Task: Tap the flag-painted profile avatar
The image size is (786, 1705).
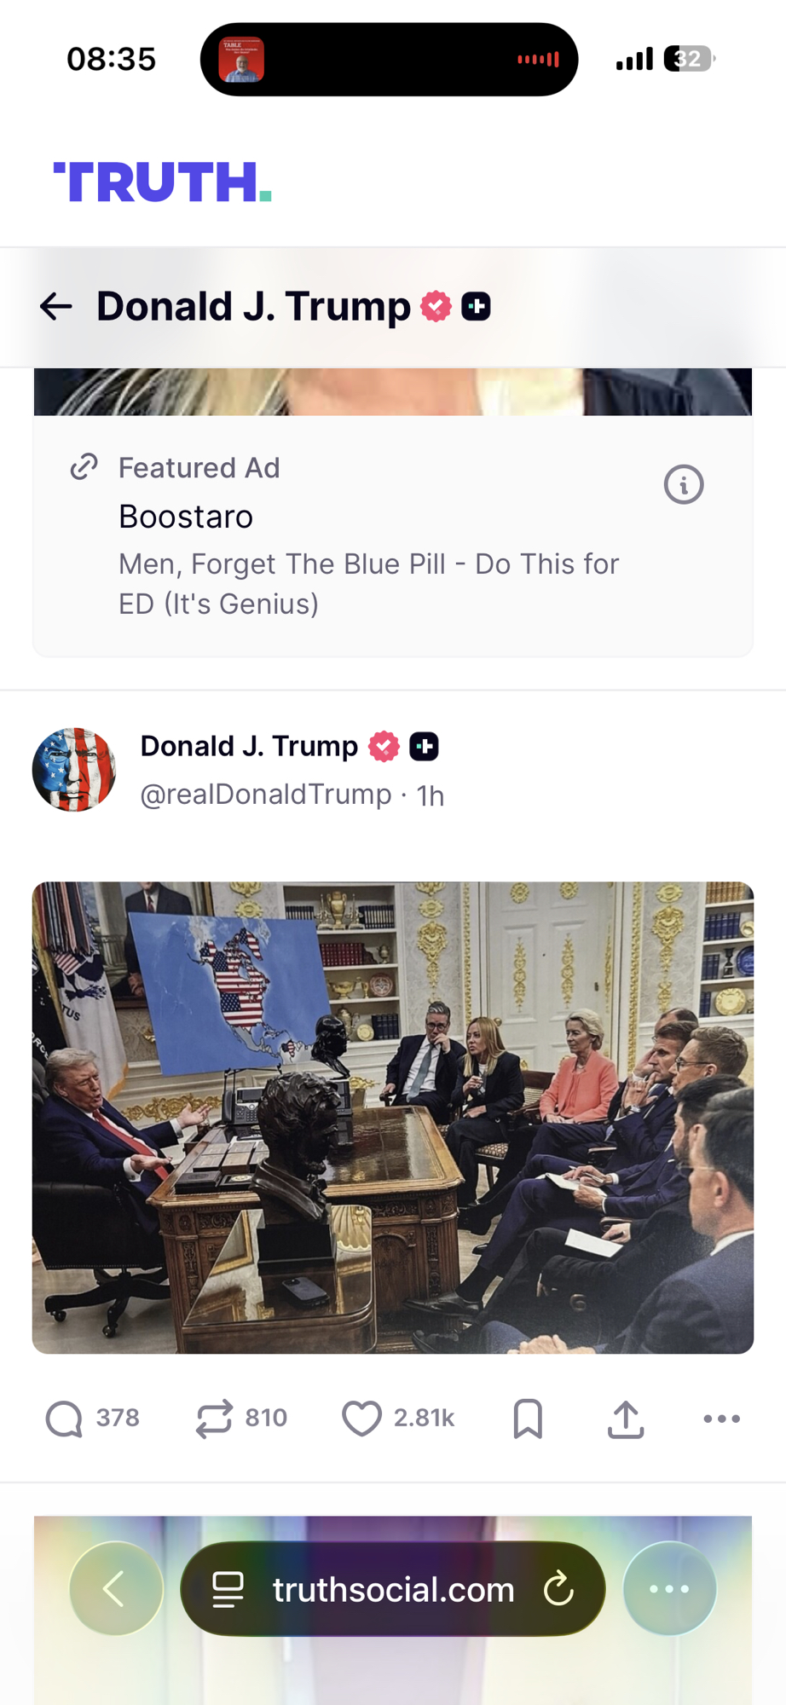Action: (x=74, y=769)
